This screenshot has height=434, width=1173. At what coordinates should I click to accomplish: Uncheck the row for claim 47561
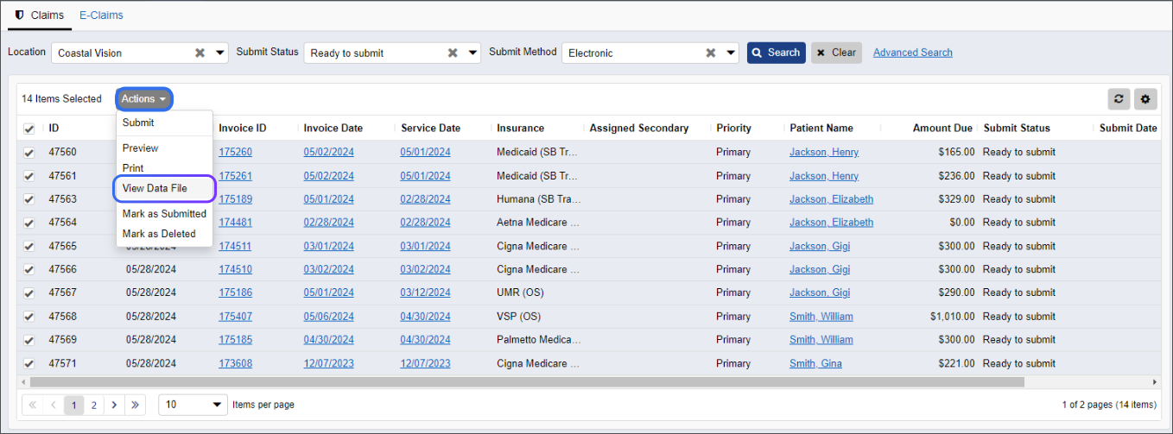29,176
